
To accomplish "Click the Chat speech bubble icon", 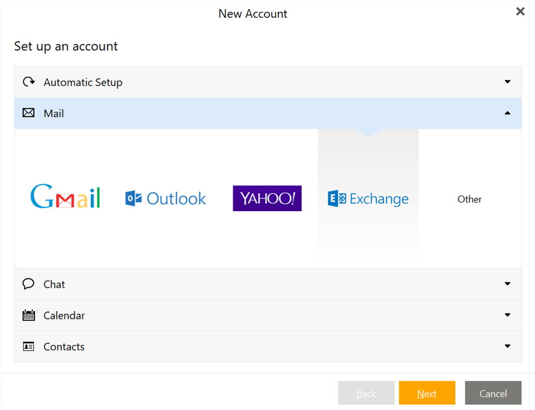I will [x=28, y=284].
